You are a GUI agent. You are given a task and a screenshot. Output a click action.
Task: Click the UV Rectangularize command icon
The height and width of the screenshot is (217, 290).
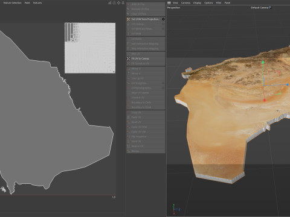128,88
